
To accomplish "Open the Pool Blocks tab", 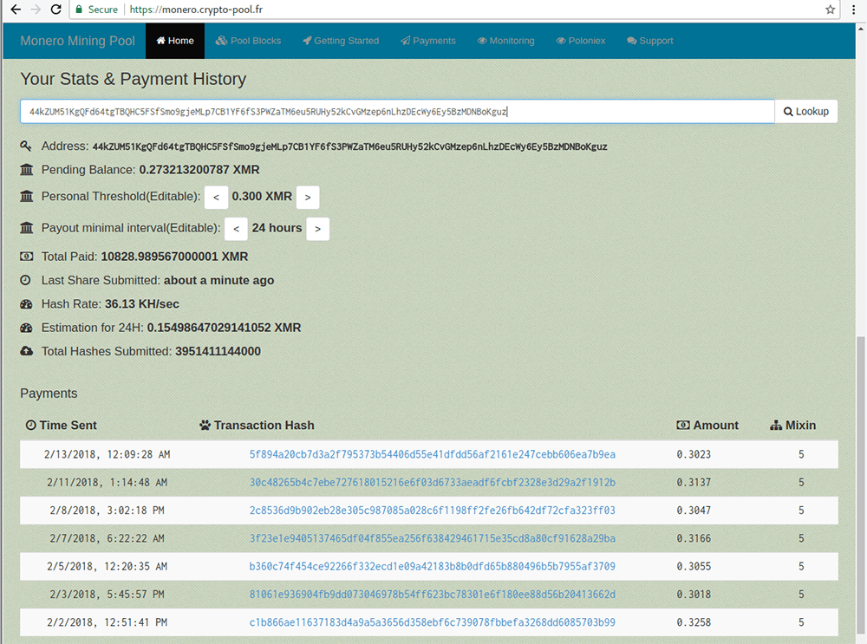I will click(249, 41).
